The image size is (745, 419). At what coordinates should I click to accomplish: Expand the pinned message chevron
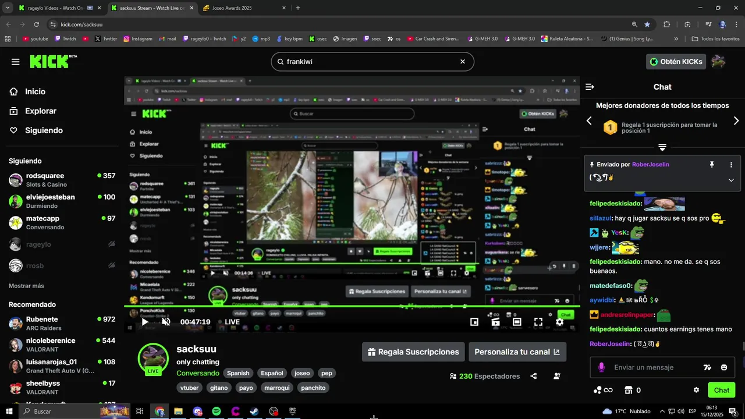point(731,180)
